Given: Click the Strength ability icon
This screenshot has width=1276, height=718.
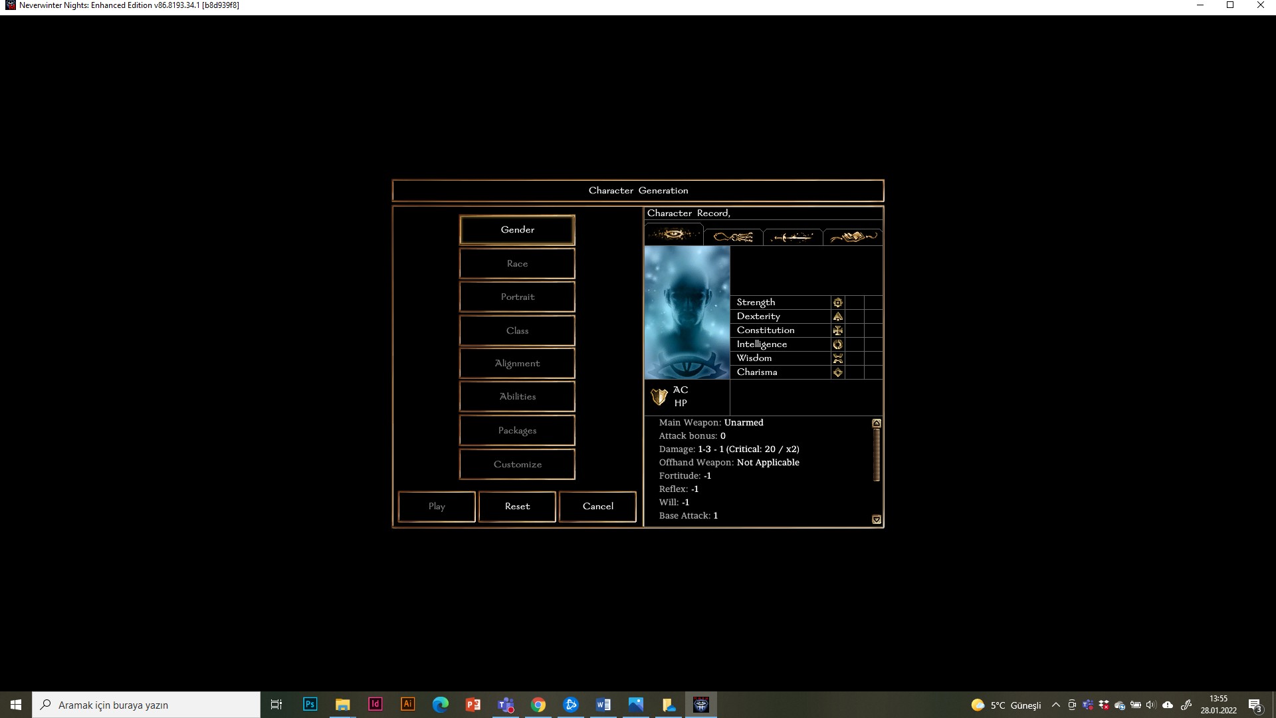Looking at the screenshot, I should point(837,302).
